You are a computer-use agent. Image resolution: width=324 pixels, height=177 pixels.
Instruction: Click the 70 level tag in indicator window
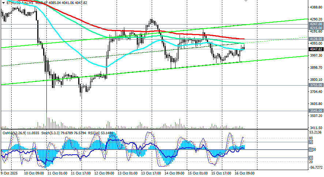click(x=311, y=142)
